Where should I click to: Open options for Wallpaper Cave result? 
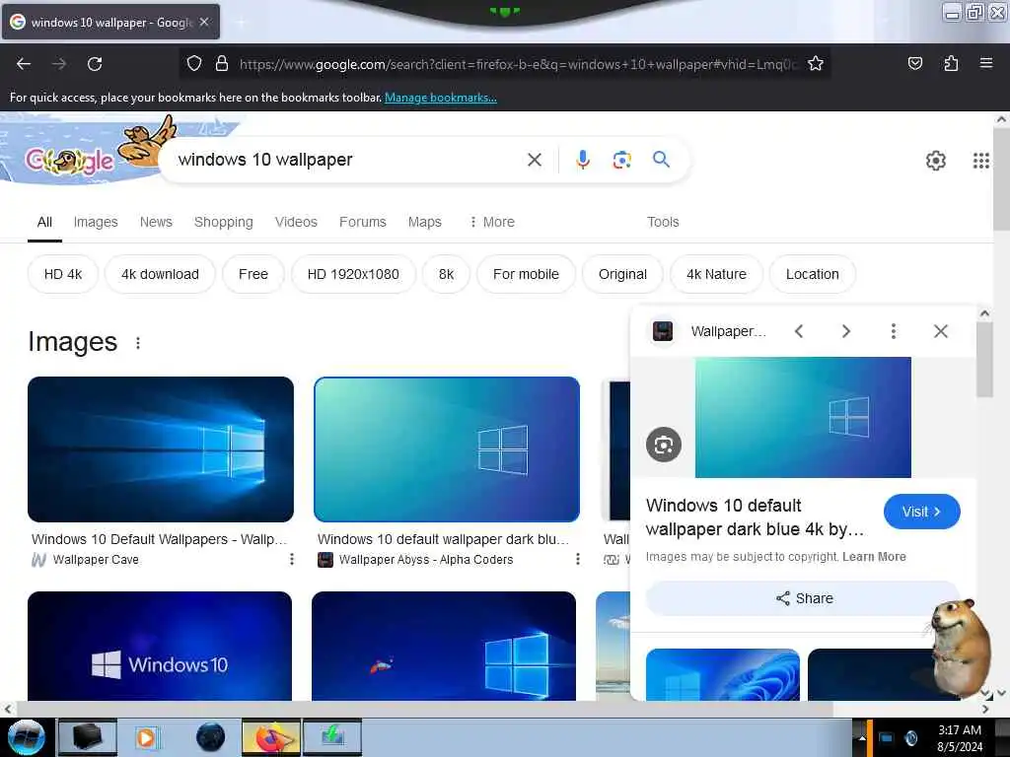tap(292, 560)
